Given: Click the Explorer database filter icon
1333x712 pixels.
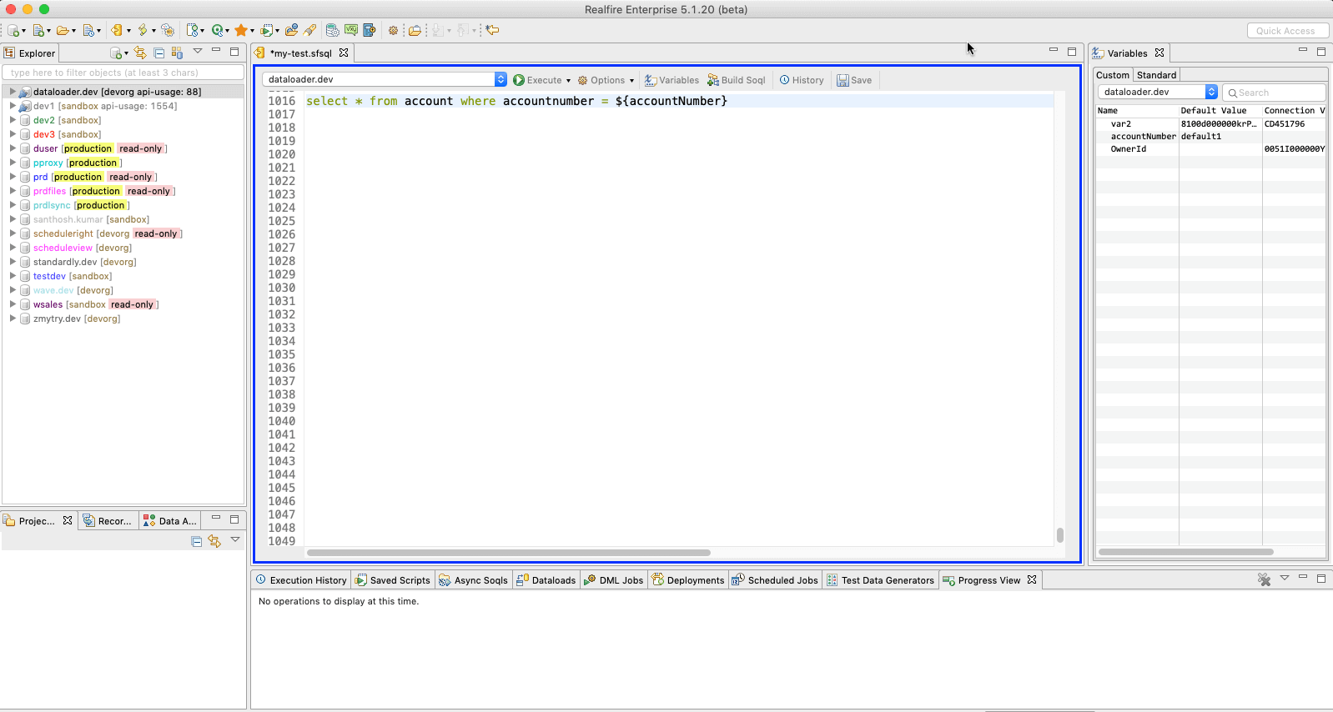Looking at the screenshot, I should click(x=177, y=53).
